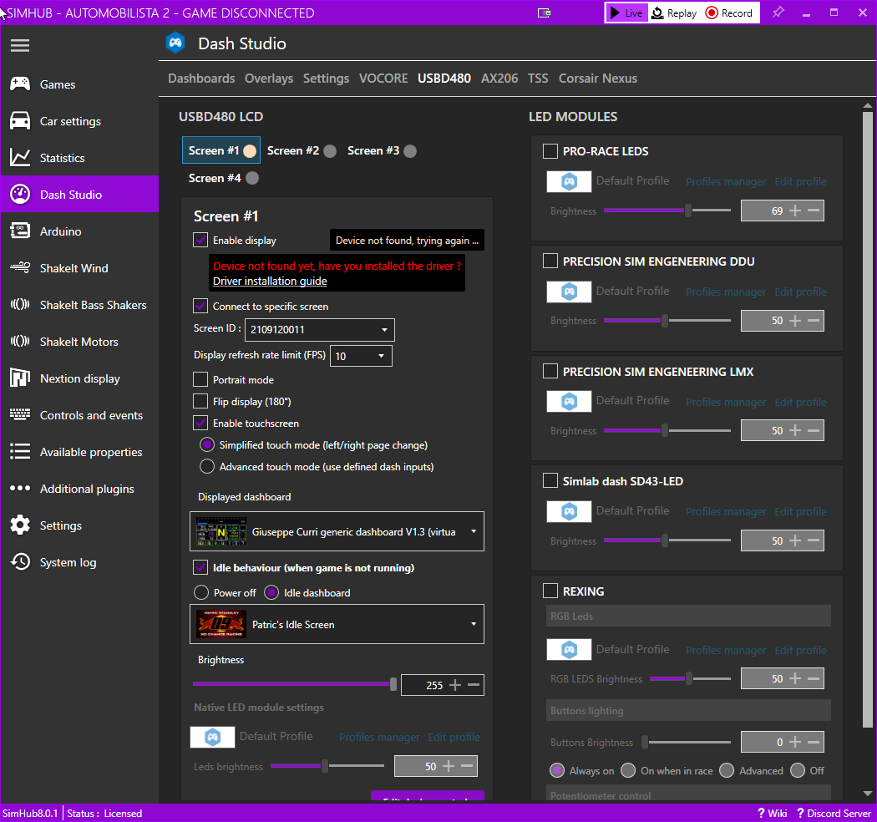Toggle the Enable display checkbox
Image resolution: width=877 pixels, height=822 pixels.
coord(200,240)
